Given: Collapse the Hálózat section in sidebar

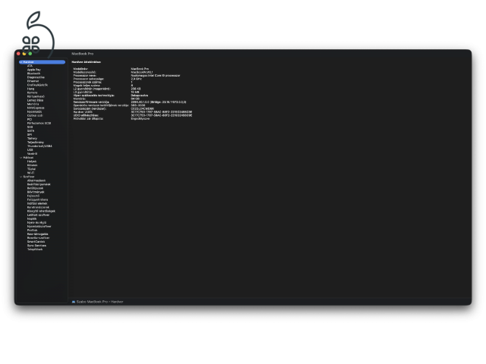Looking at the screenshot, I should tap(21, 157).
